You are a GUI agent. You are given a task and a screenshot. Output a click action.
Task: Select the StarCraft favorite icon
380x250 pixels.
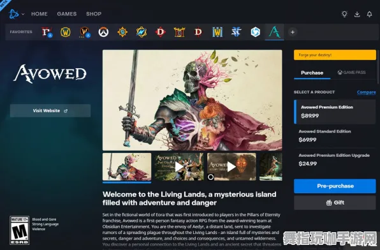point(237,32)
